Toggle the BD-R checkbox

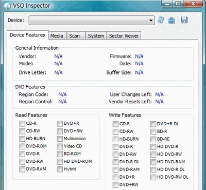tap(153, 131)
